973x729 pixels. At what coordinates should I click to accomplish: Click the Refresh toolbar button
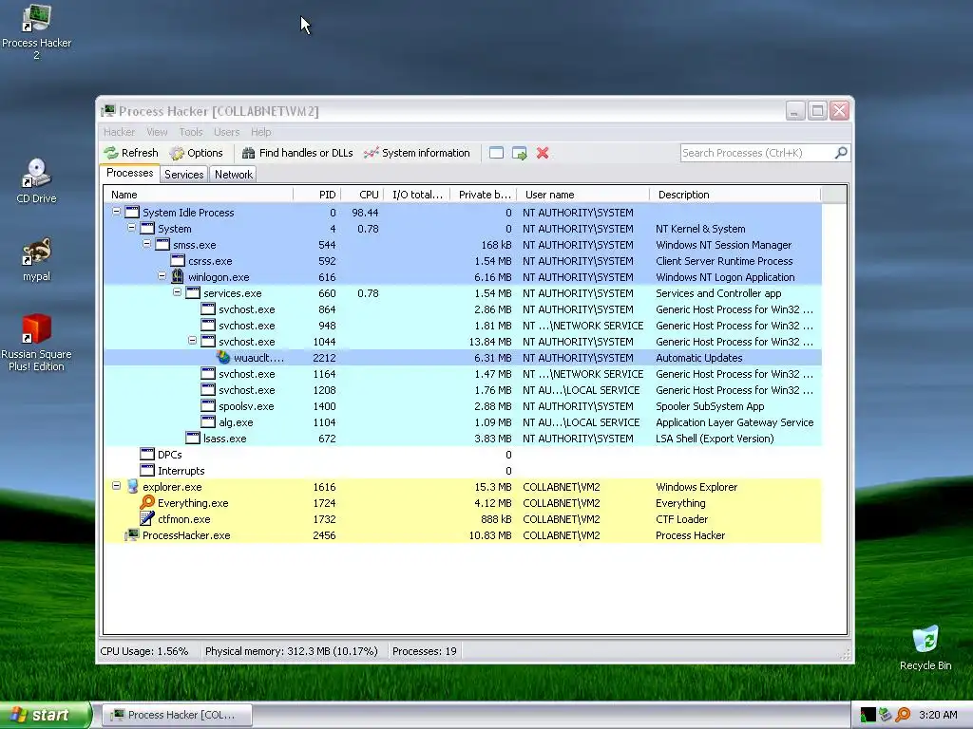click(131, 153)
